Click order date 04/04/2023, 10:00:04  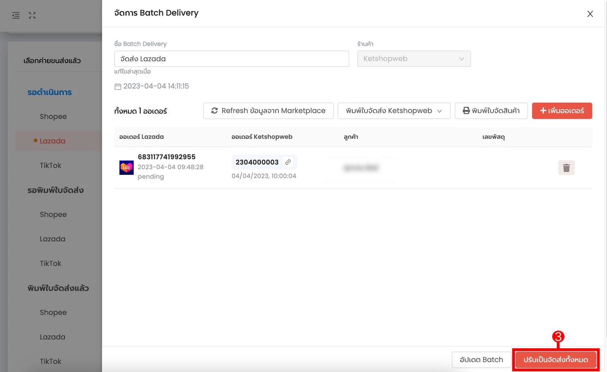click(264, 176)
